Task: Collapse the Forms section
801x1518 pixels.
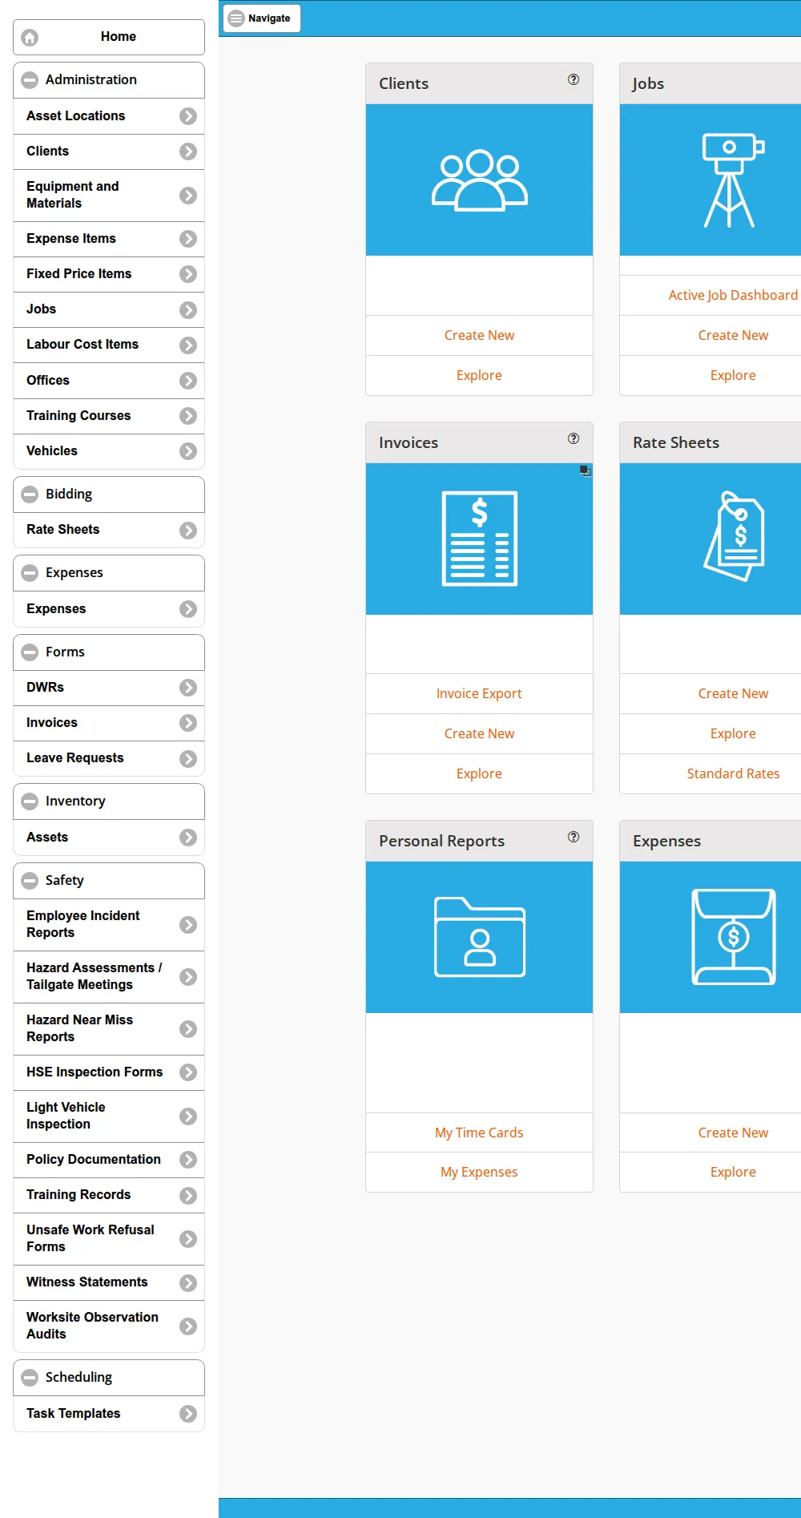Action: (x=109, y=652)
